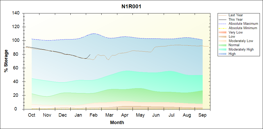This screenshot has width=263, height=129.
Task: Click the 'Last Year' legend label
Action: (x=236, y=15)
